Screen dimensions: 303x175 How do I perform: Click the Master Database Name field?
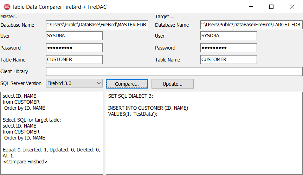[97, 25]
